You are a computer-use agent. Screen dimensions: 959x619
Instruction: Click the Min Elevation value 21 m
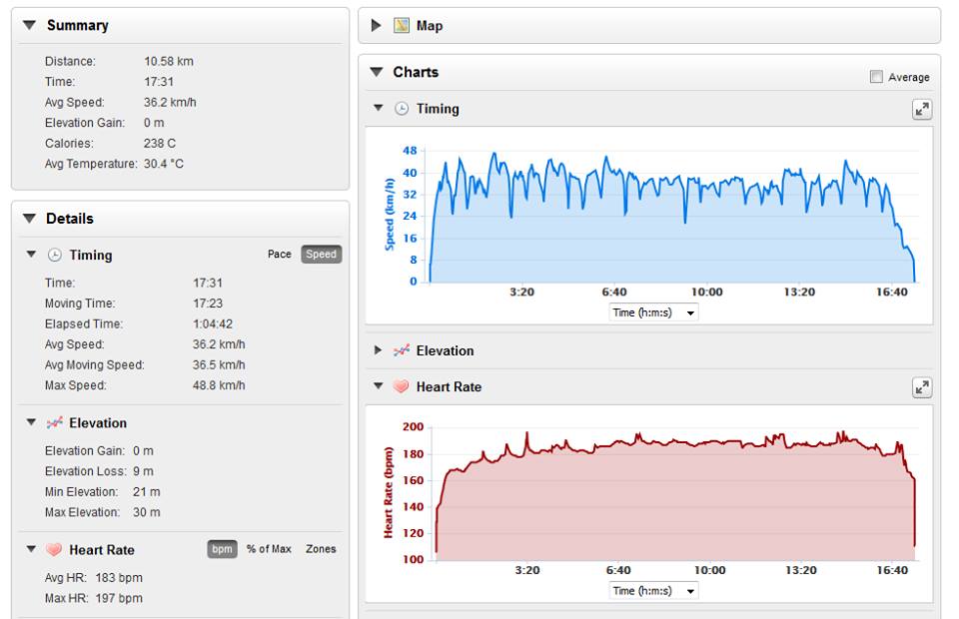pos(147,492)
